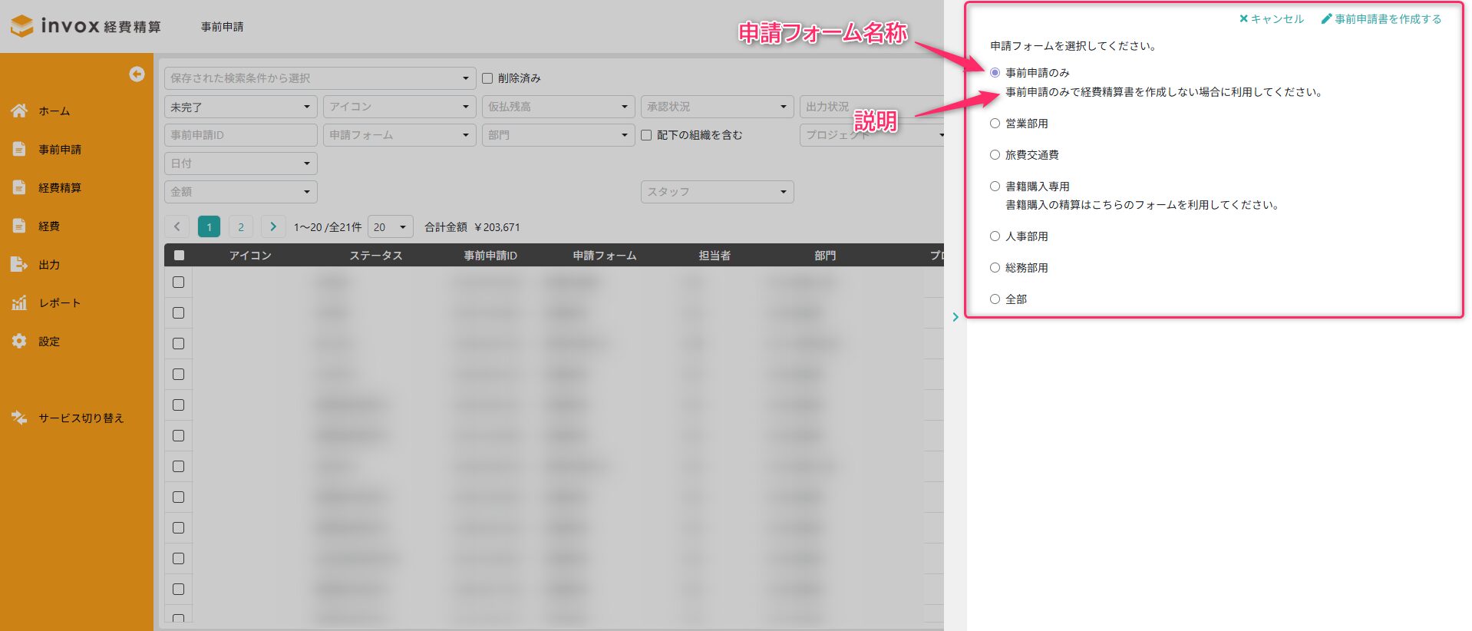The width and height of the screenshot is (1472, 631).
Task: Click the サービス切り替え switch icon
Action: 19,418
